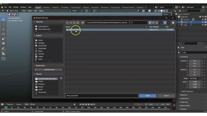
Task: Activate the Select Box tool
Action: tap(4, 19)
